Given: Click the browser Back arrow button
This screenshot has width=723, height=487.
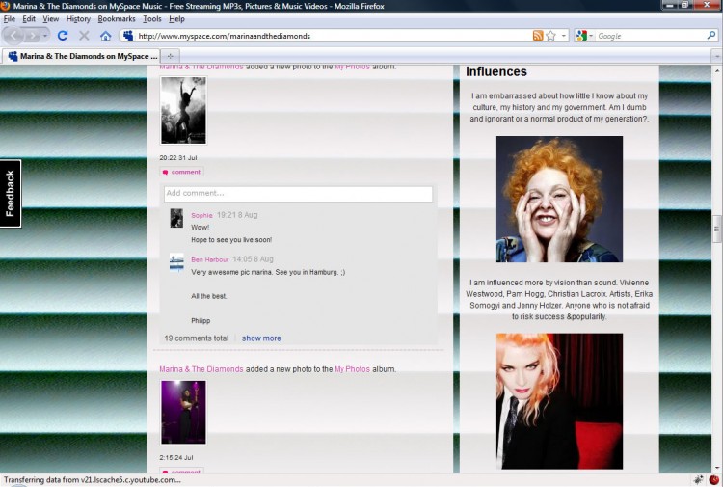Looking at the screenshot, I should (x=13, y=36).
